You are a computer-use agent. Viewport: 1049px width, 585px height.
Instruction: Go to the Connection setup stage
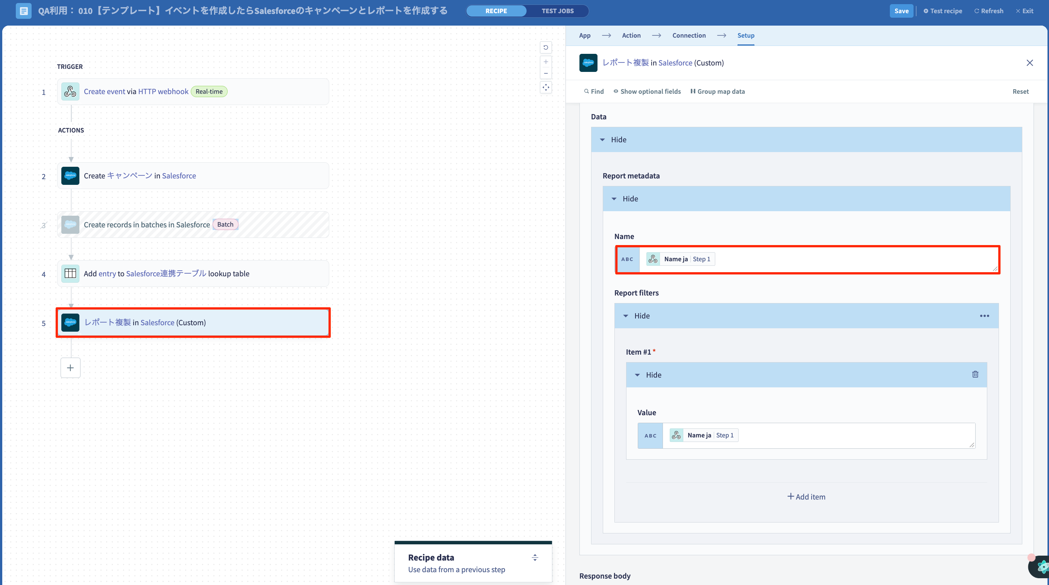coord(689,35)
